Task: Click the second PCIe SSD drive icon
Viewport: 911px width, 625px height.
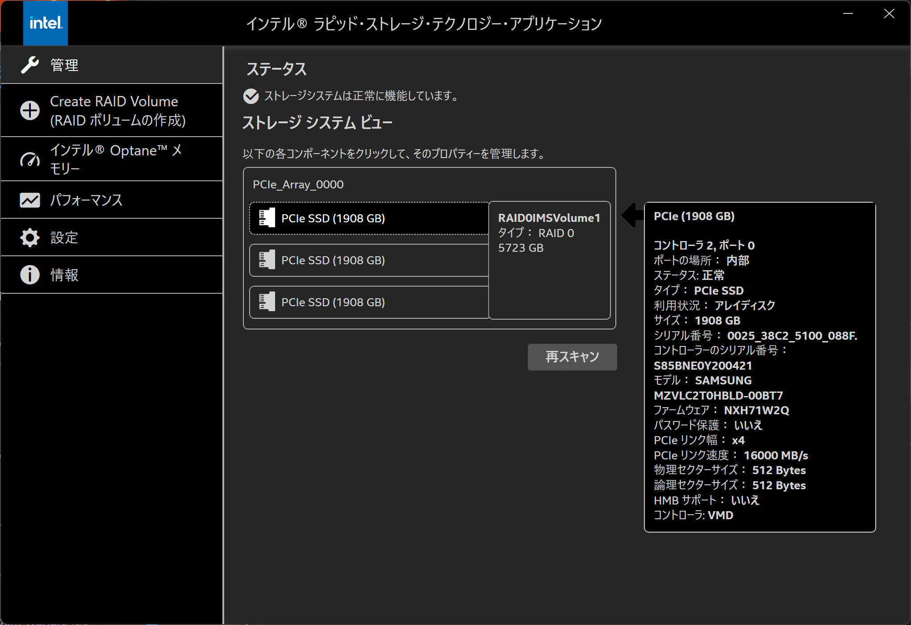Action: pyautogui.click(x=267, y=260)
